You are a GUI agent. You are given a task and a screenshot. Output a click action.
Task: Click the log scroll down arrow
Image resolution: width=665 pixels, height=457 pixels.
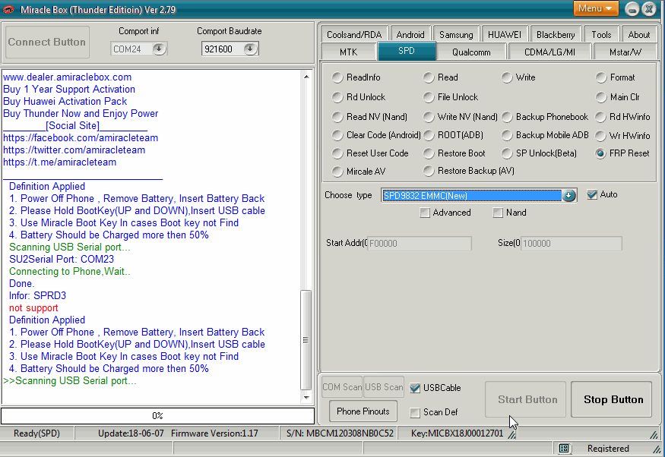pos(306,397)
